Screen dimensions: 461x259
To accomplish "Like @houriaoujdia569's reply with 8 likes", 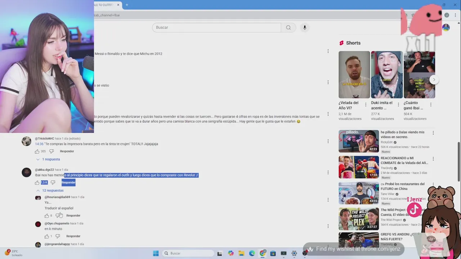I will 46,216.
